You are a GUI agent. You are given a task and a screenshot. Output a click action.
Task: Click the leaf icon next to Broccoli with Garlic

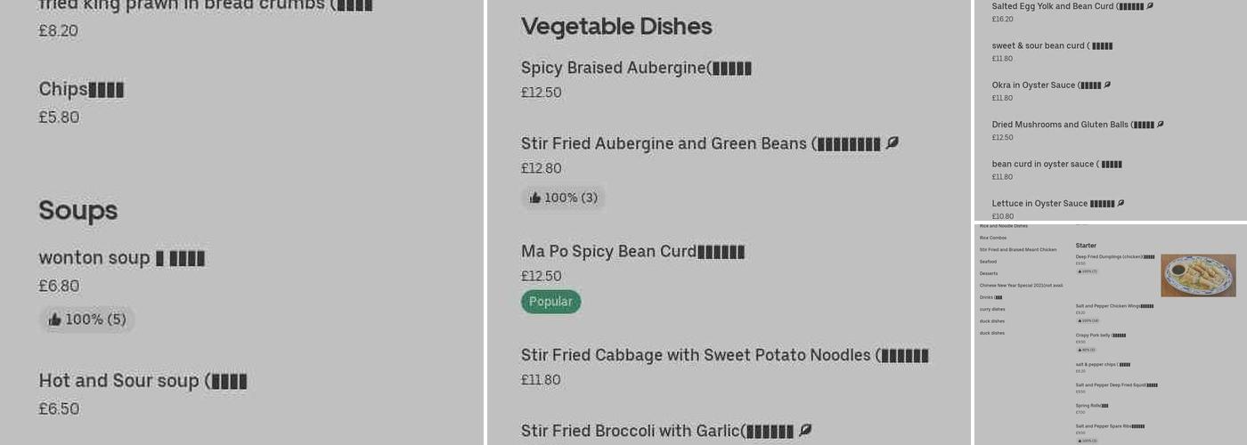(804, 431)
